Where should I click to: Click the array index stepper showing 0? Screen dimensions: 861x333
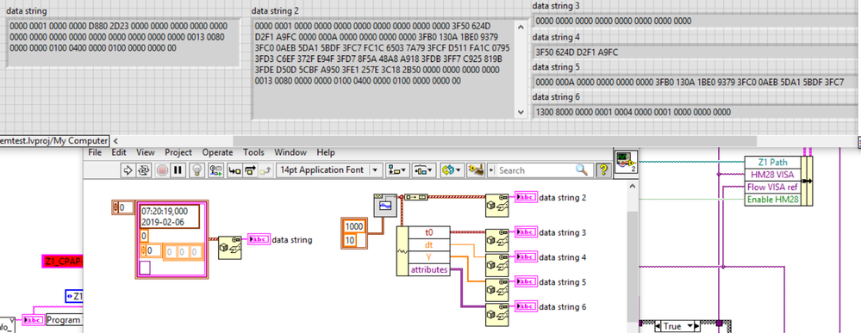point(115,207)
